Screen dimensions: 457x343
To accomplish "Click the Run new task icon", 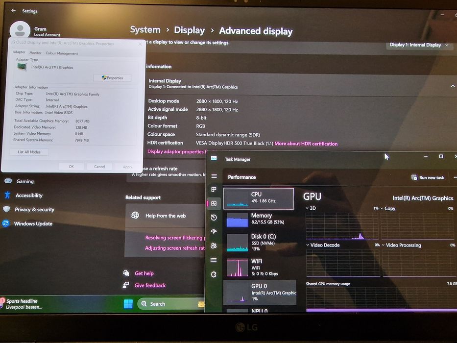I will 414,177.
